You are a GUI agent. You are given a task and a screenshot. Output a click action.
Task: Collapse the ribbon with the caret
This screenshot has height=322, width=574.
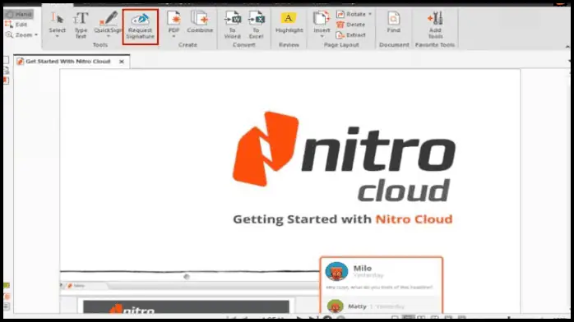point(567,47)
